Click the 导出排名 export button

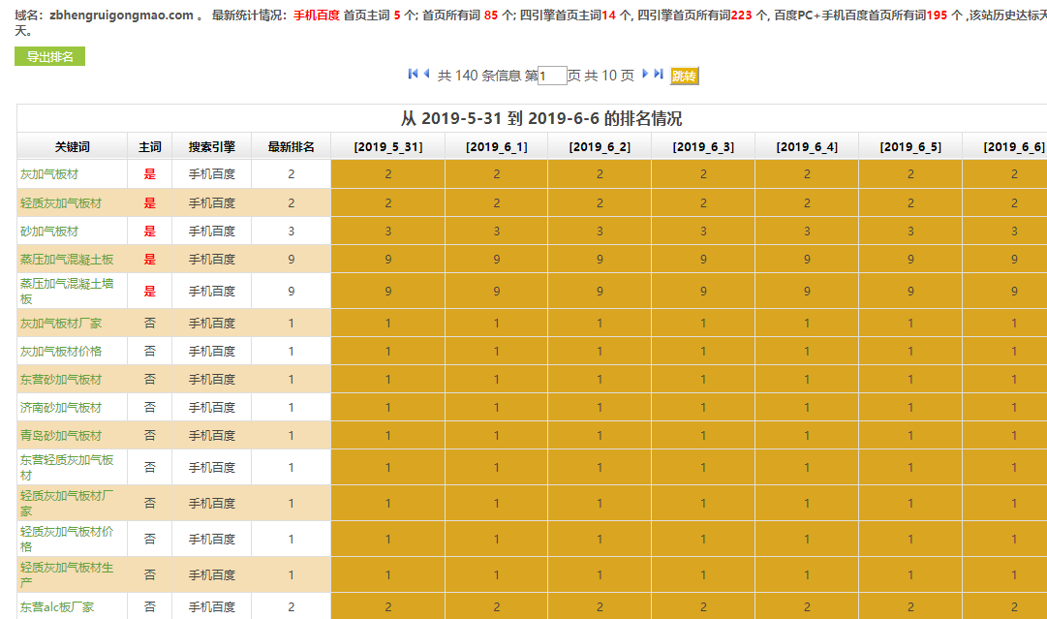(49, 57)
